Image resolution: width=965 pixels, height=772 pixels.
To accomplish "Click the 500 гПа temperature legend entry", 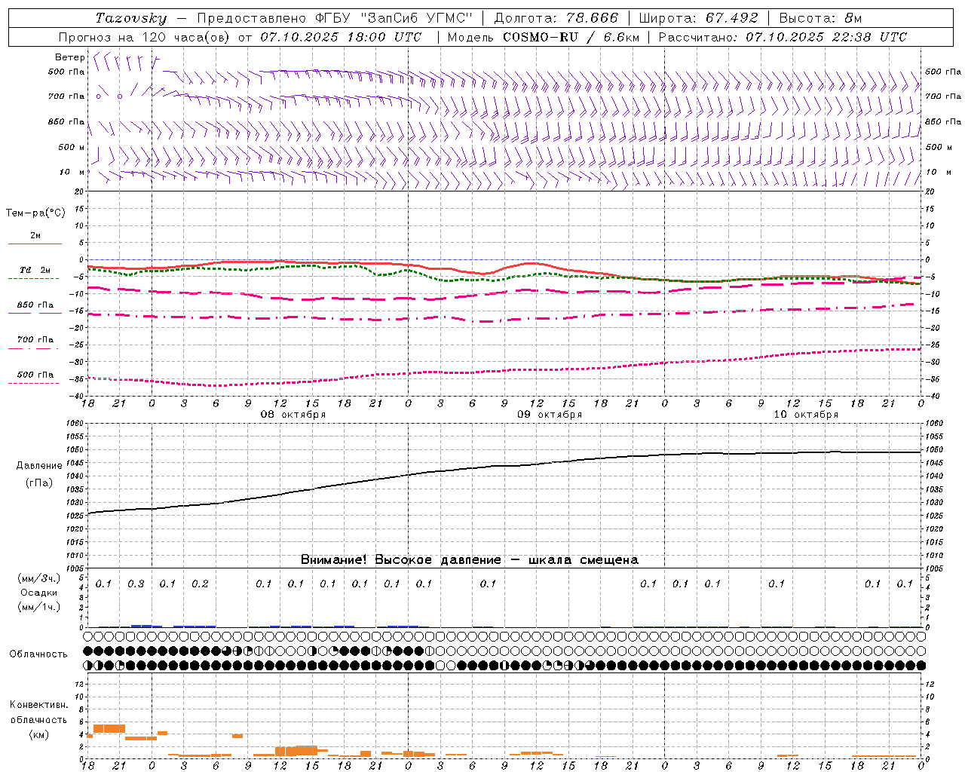I will [x=35, y=375].
